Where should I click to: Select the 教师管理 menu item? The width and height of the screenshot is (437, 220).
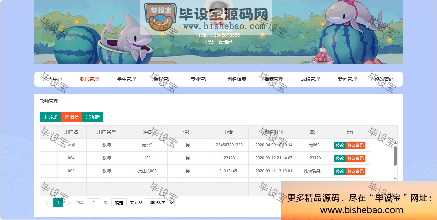89,79
